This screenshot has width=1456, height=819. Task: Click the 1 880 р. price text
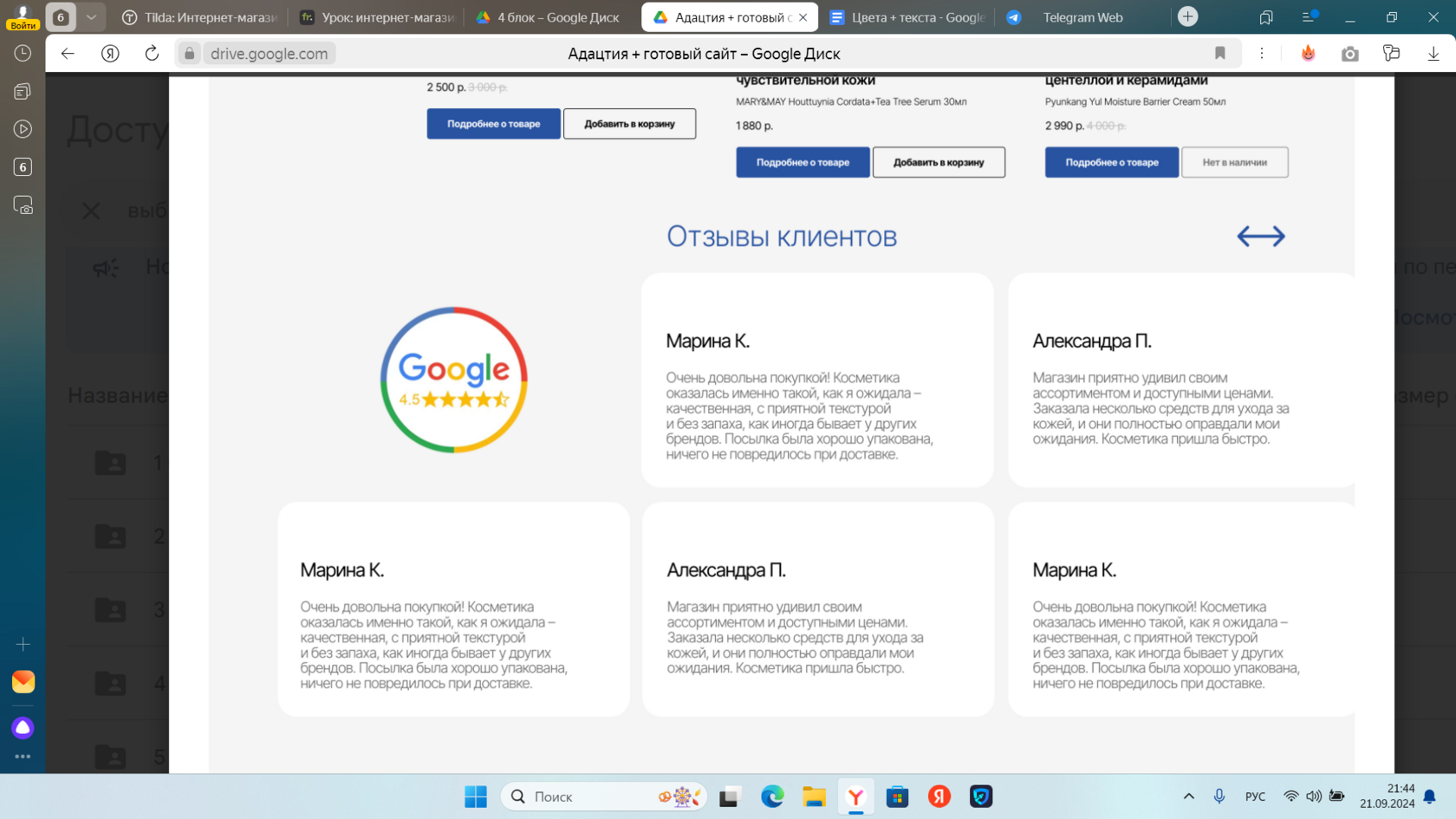point(754,126)
